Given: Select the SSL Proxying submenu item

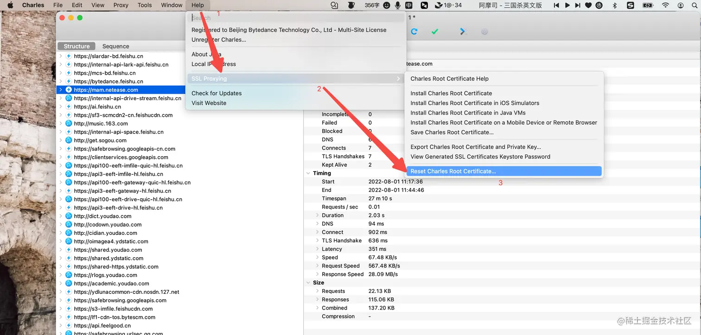Looking at the screenshot, I should tap(296, 79).
